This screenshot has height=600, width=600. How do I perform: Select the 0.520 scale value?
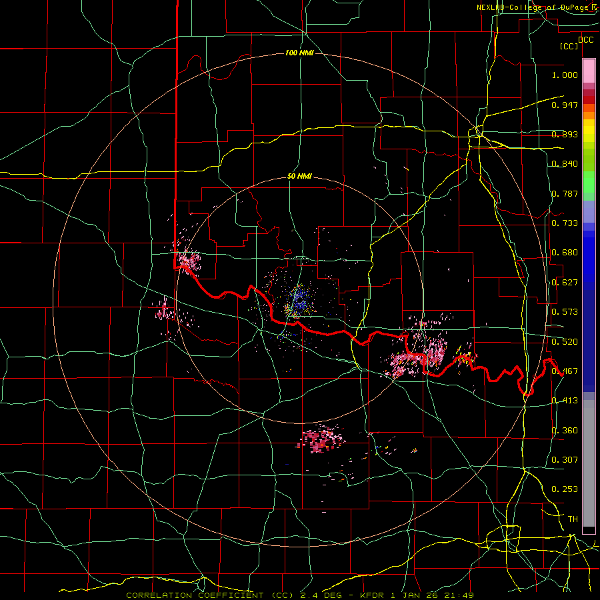click(x=565, y=342)
